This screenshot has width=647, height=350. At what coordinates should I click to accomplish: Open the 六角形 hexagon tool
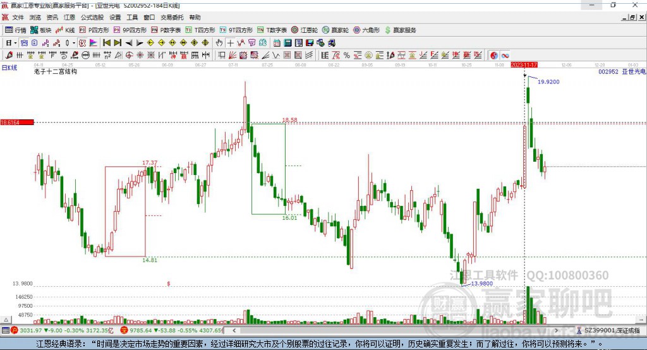tap(366, 30)
